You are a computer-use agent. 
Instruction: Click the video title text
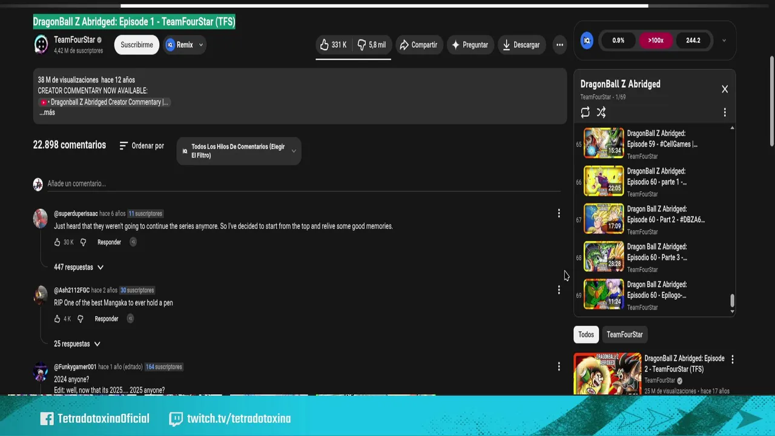(x=134, y=22)
